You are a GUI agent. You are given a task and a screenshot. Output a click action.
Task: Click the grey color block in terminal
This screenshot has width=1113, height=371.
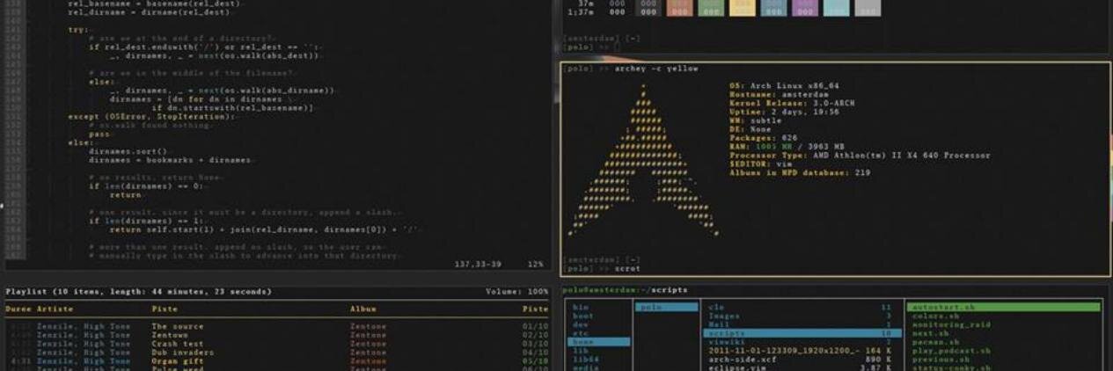click(868, 8)
